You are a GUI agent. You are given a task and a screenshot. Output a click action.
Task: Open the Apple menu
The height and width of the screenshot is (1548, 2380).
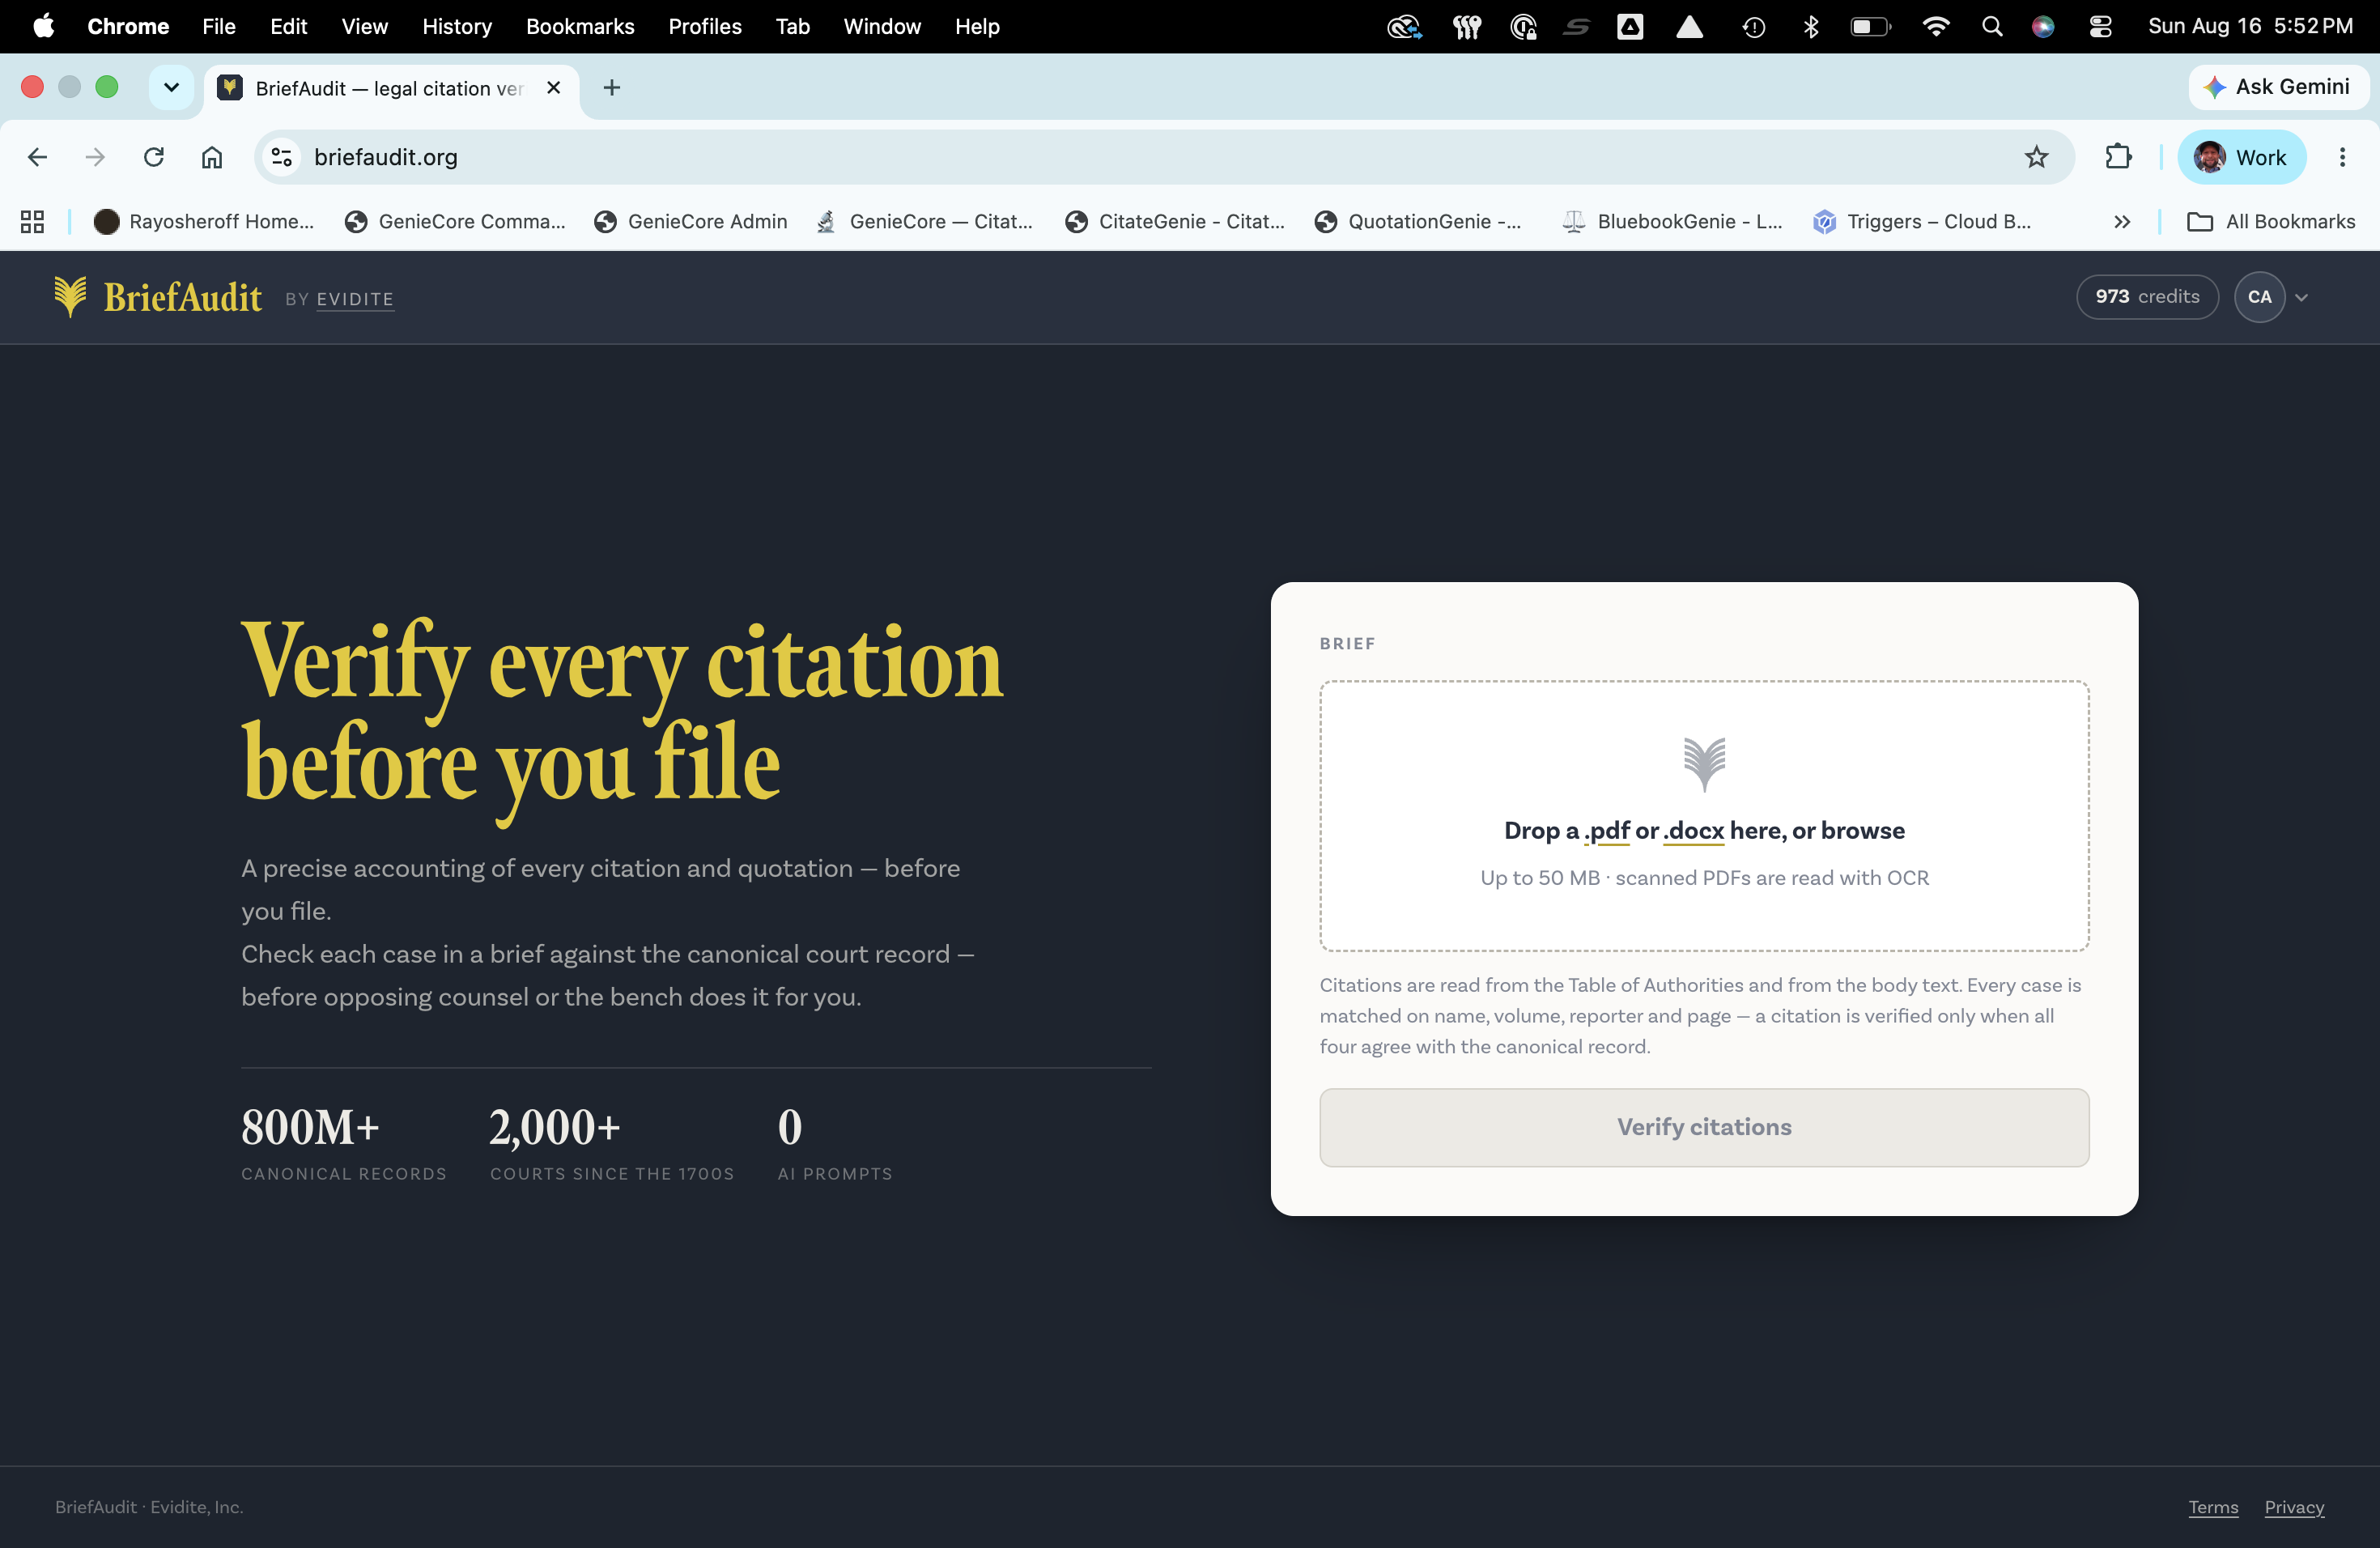[x=43, y=26]
